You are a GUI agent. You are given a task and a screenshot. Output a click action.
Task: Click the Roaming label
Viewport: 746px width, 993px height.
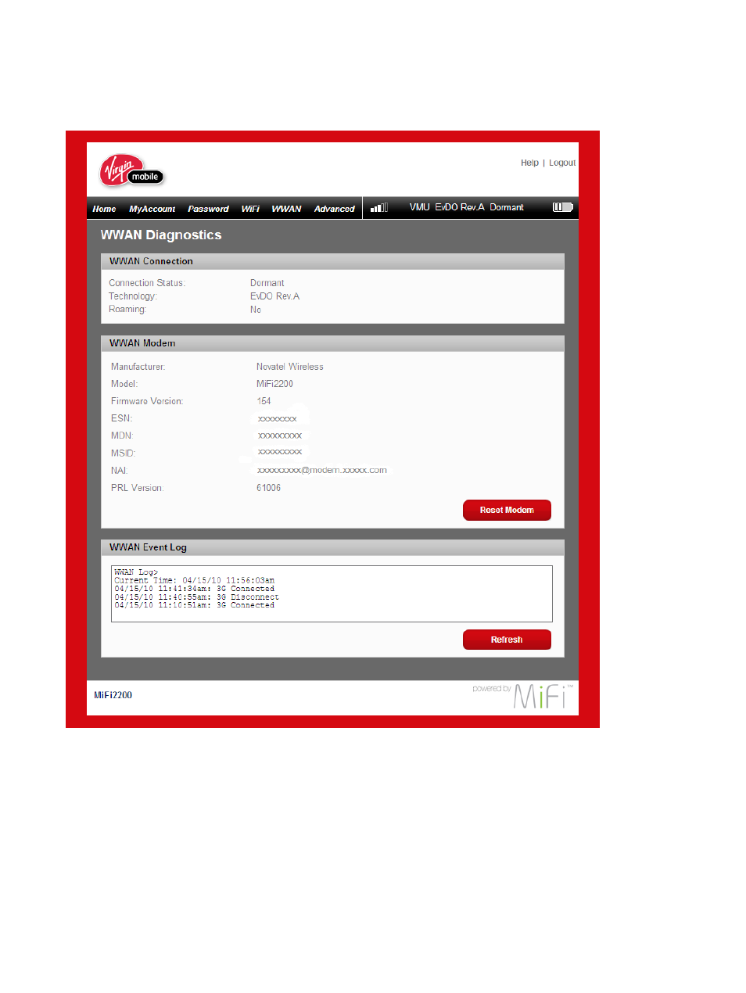127,310
